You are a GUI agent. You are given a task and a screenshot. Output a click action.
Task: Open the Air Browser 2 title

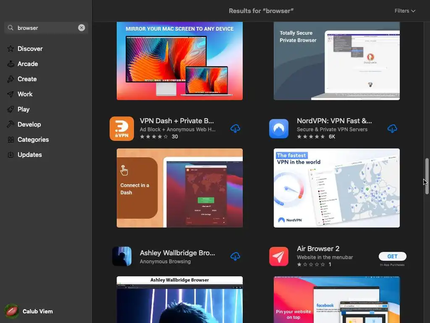318,249
